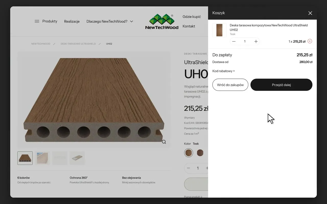Open the Kontakt link
Viewport: 327px width, 204px height.
(x=189, y=26)
